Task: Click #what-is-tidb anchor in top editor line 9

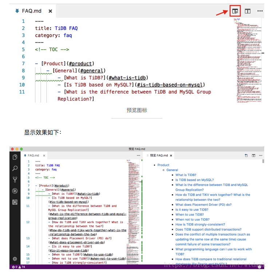Action: click(x=127, y=78)
